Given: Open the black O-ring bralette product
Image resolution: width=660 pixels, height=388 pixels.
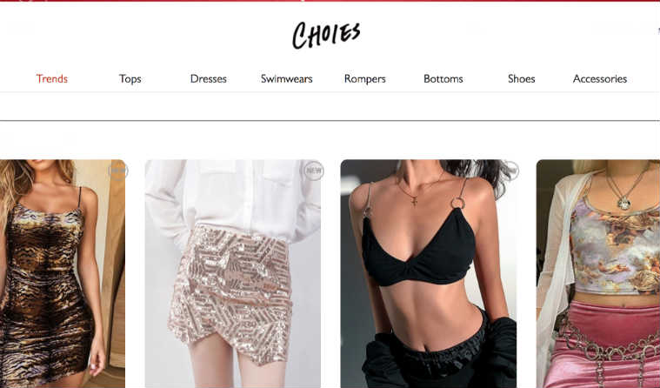Looking at the screenshot, I should (429, 274).
